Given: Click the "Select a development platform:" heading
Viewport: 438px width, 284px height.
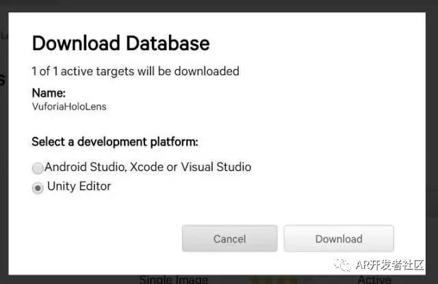Looking at the screenshot, I should pyautogui.click(x=115, y=142).
